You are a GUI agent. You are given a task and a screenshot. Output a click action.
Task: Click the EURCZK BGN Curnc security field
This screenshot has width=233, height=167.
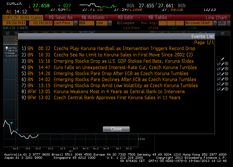[x=23, y=17]
